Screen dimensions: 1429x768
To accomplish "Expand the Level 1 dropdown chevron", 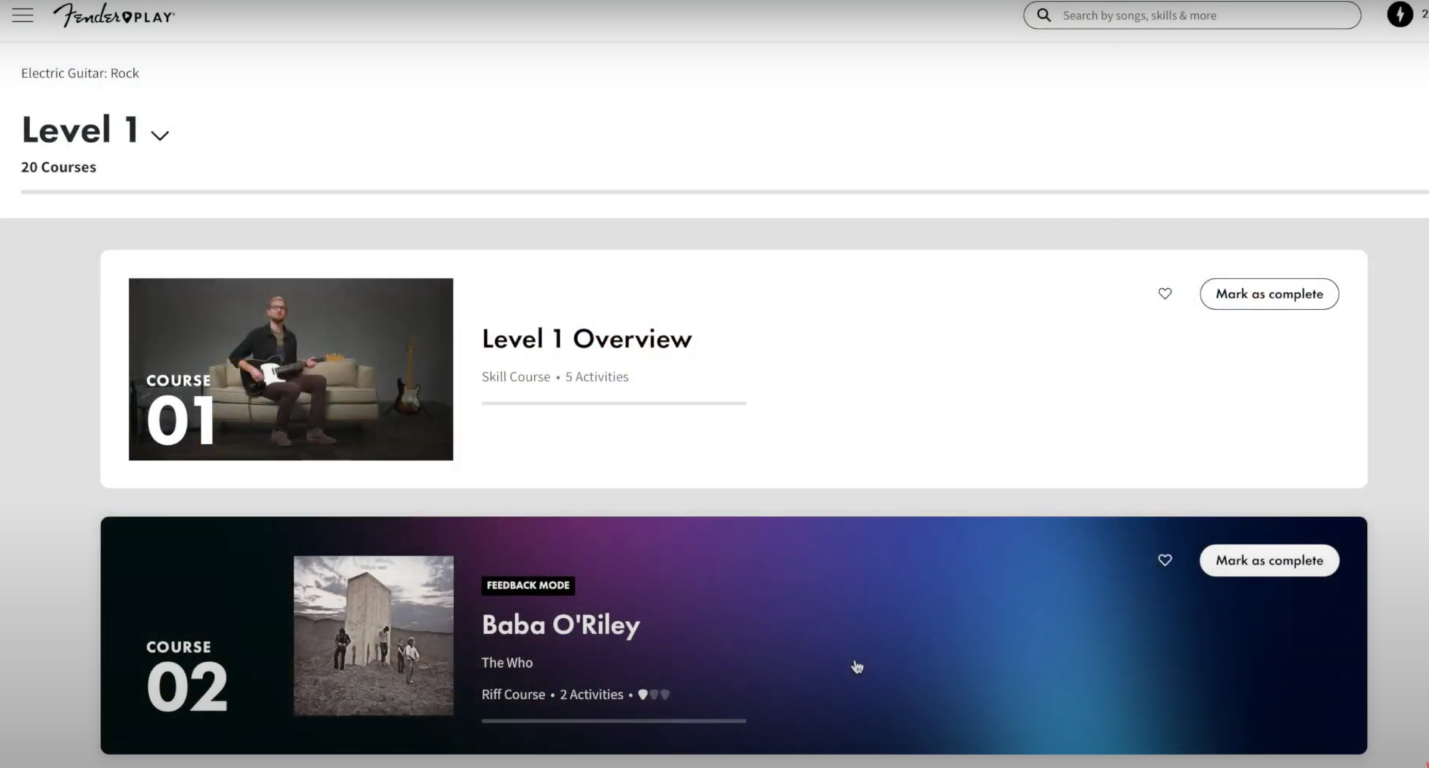I will pos(160,136).
